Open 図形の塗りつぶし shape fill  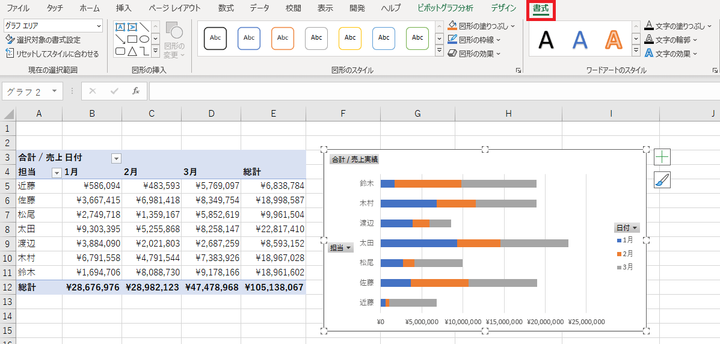481,26
